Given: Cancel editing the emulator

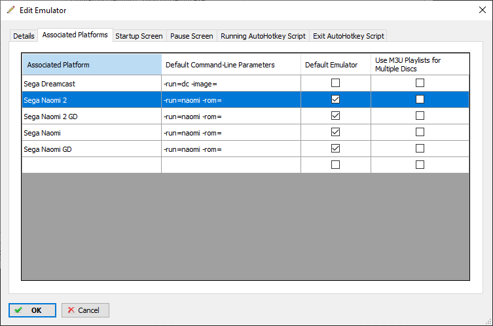Looking at the screenshot, I should (x=85, y=310).
